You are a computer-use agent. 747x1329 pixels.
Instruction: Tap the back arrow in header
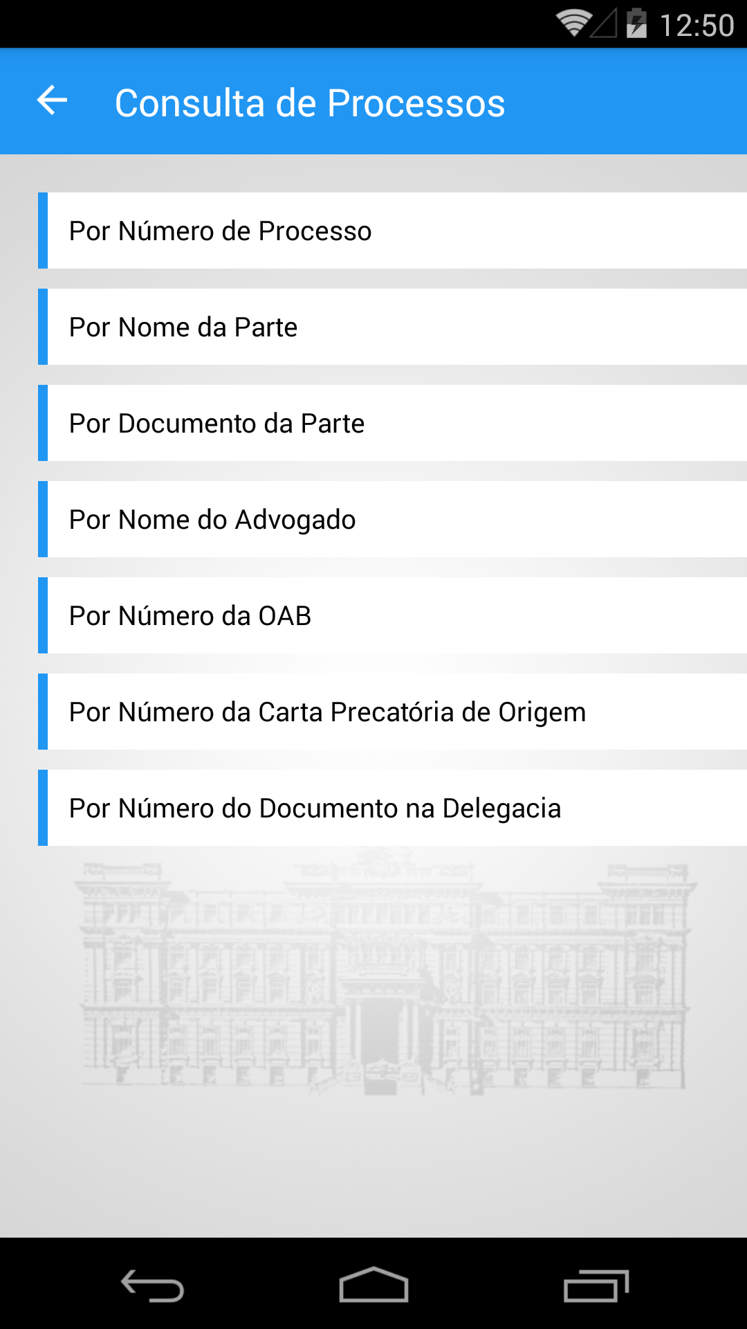coord(53,101)
